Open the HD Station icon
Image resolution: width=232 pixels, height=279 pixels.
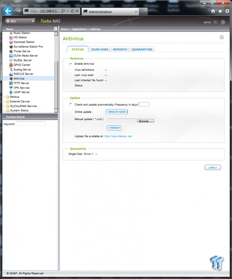[x=11, y=37]
